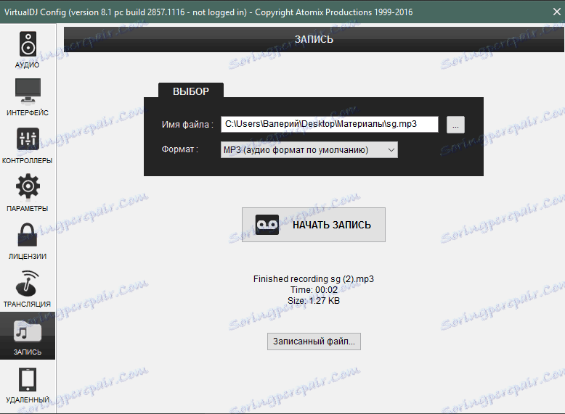This screenshot has width=565, height=414.
Task: Start recording with НАЧАТЬ ЗАПИСЬ
Action: tap(314, 225)
